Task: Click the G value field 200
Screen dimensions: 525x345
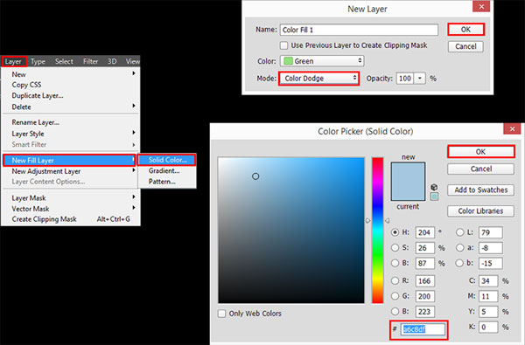Action: point(425,296)
